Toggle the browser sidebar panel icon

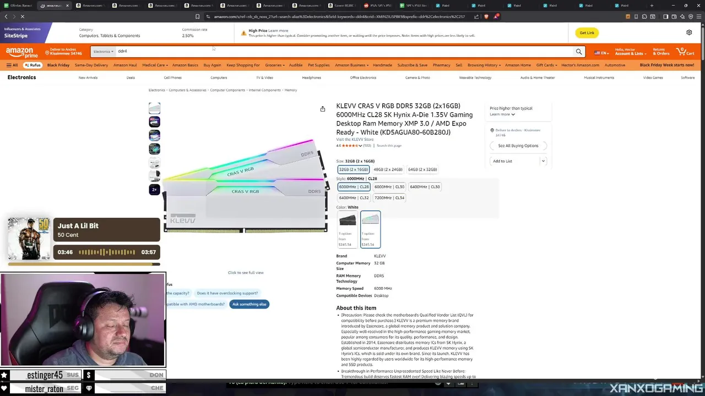(665, 16)
